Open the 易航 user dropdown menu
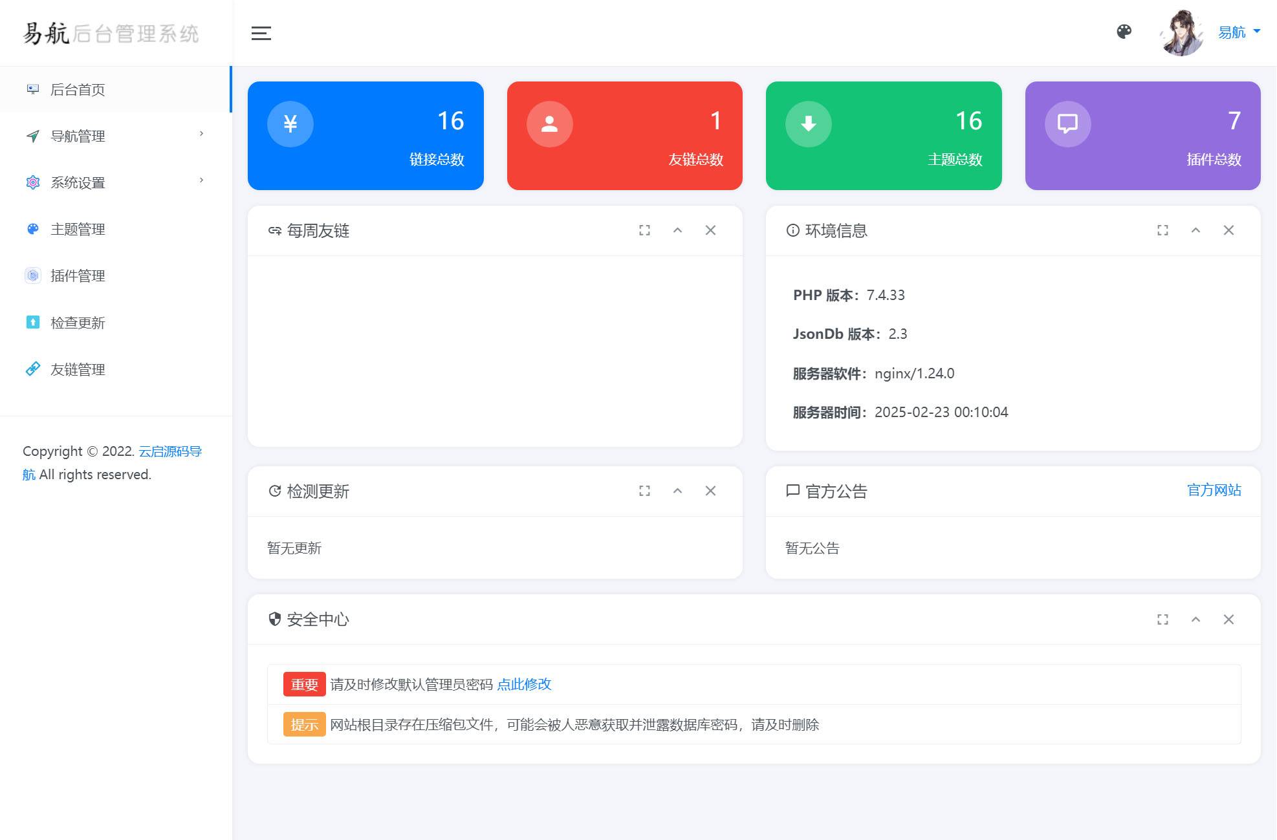The image size is (1277, 840). [1239, 32]
